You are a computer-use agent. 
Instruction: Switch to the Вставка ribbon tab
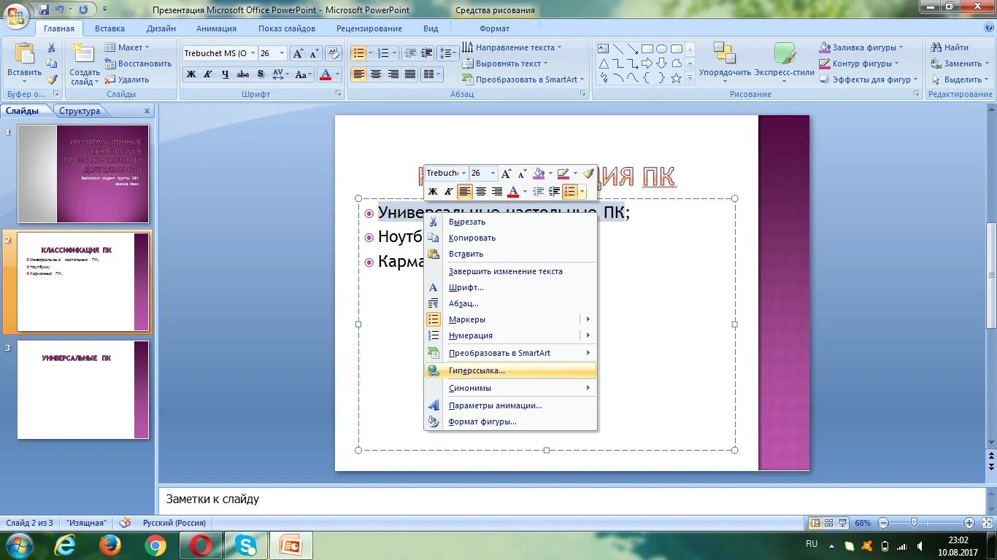[109, 28]
